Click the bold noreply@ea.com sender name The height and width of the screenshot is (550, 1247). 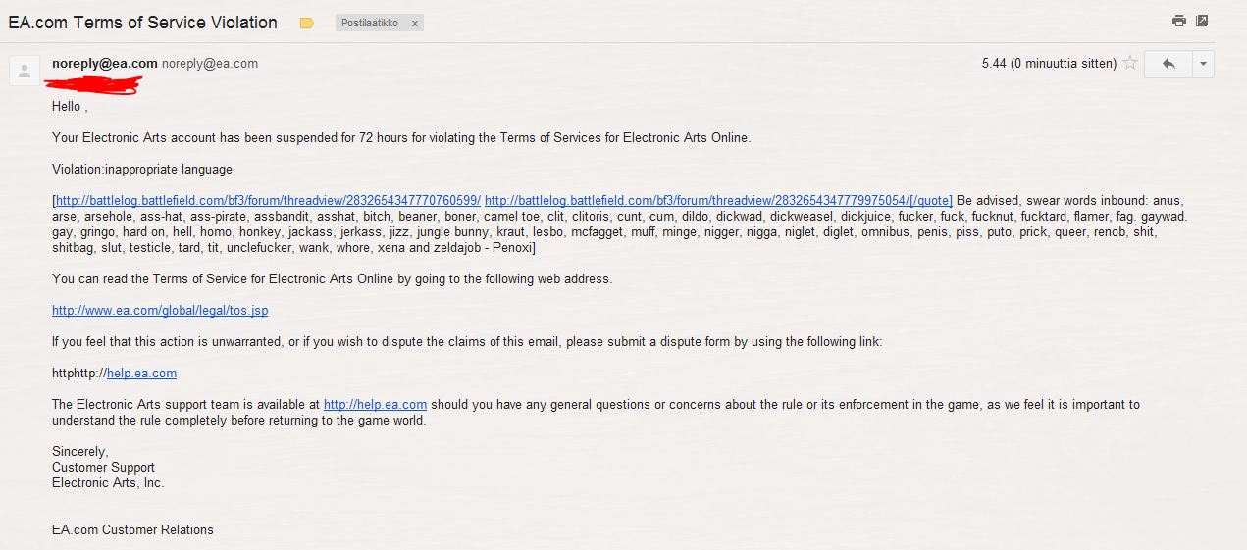[105, 64]
